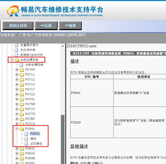Viewport: 166px width, 164px height.
Task: Go forward with the >>前进 button
Action: coord(70,25)
